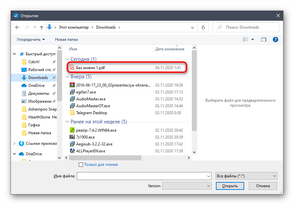
Task: Click the 'Отмена' button
Action: [263, 186]
